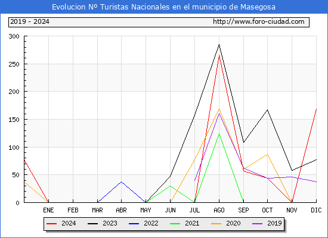The image size is (328, 238).
Task: Click the 0 y-axis value
Action: coord(17,203)
